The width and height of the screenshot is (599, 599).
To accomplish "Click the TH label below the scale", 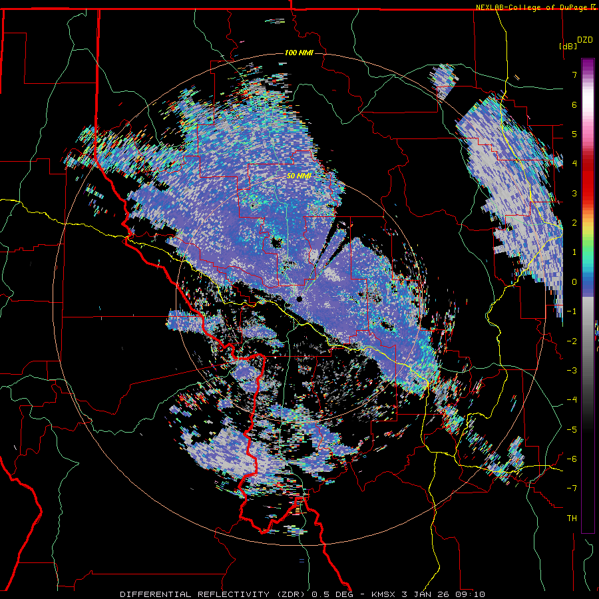I will 572,518.
